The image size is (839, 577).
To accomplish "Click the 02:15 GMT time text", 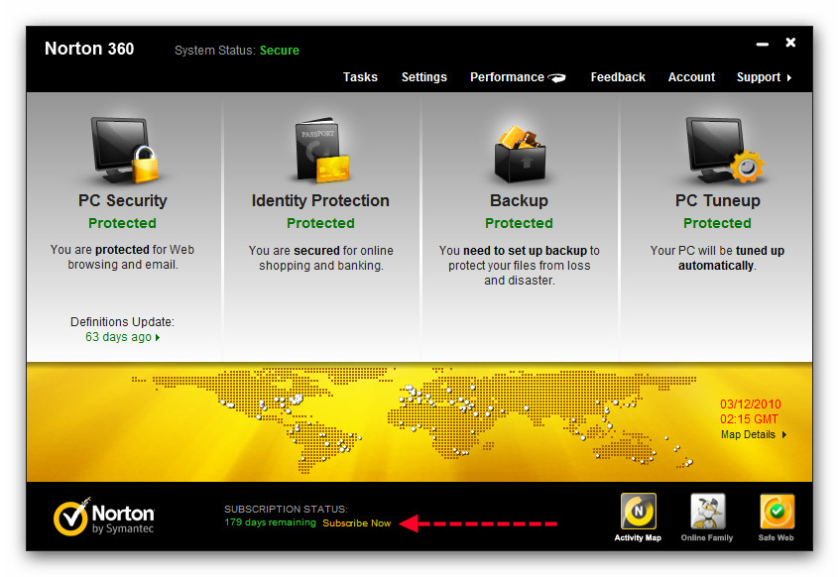I will (x=749, y=418).
